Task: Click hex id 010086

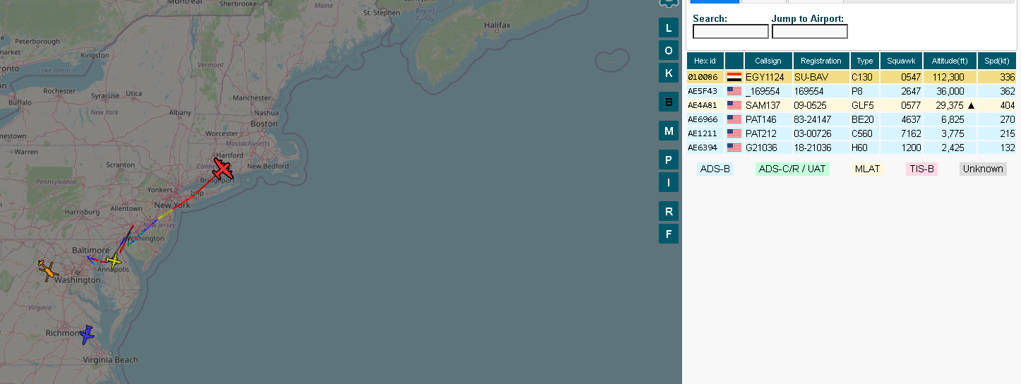Action: [702, 77]
